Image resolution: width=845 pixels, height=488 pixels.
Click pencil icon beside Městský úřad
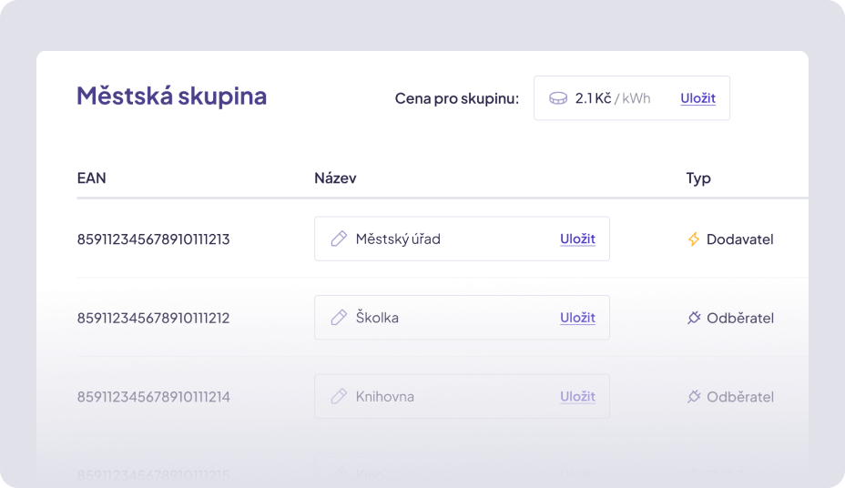click(x=339, y=239)
